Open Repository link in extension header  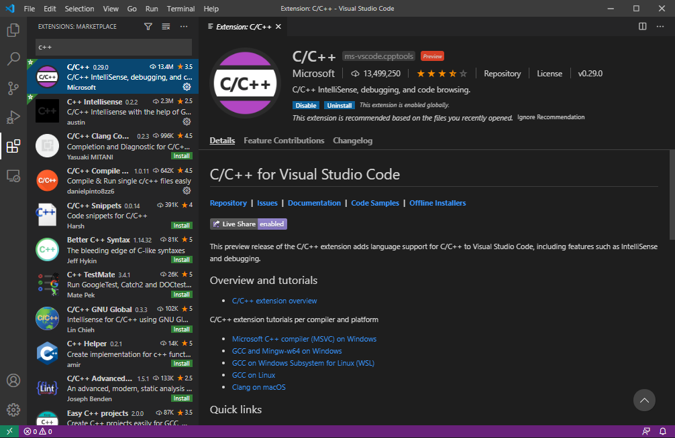tap(502, 74)
